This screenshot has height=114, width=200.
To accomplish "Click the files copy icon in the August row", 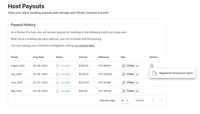I will [x=124, y=66].
